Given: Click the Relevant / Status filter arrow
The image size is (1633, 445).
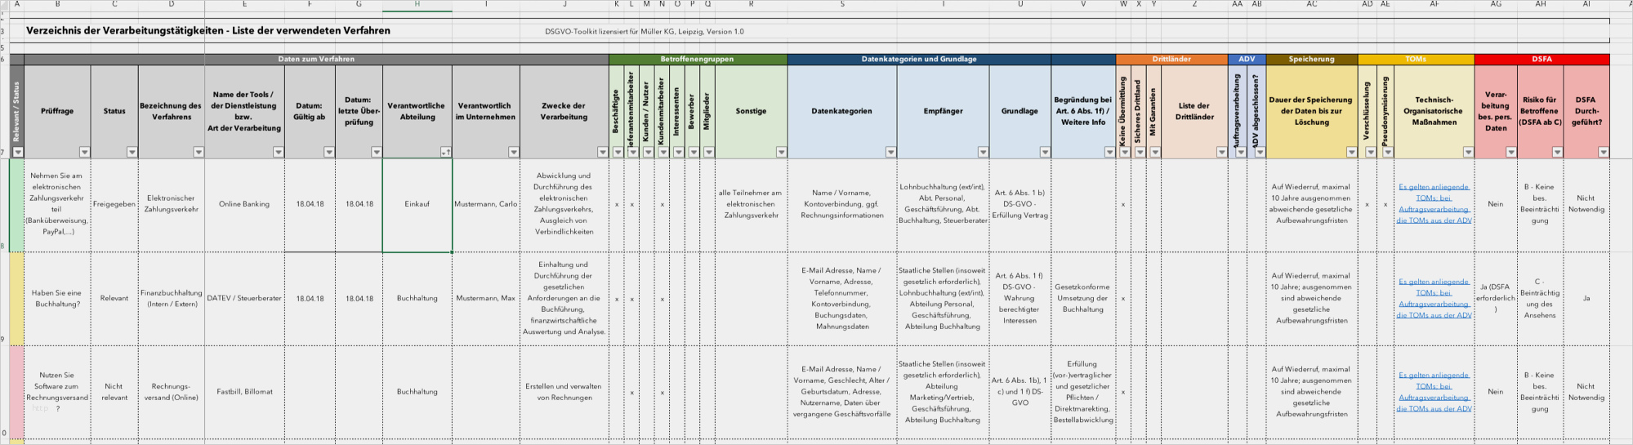Looking at the screenshot, I should (x=18, y=152).
